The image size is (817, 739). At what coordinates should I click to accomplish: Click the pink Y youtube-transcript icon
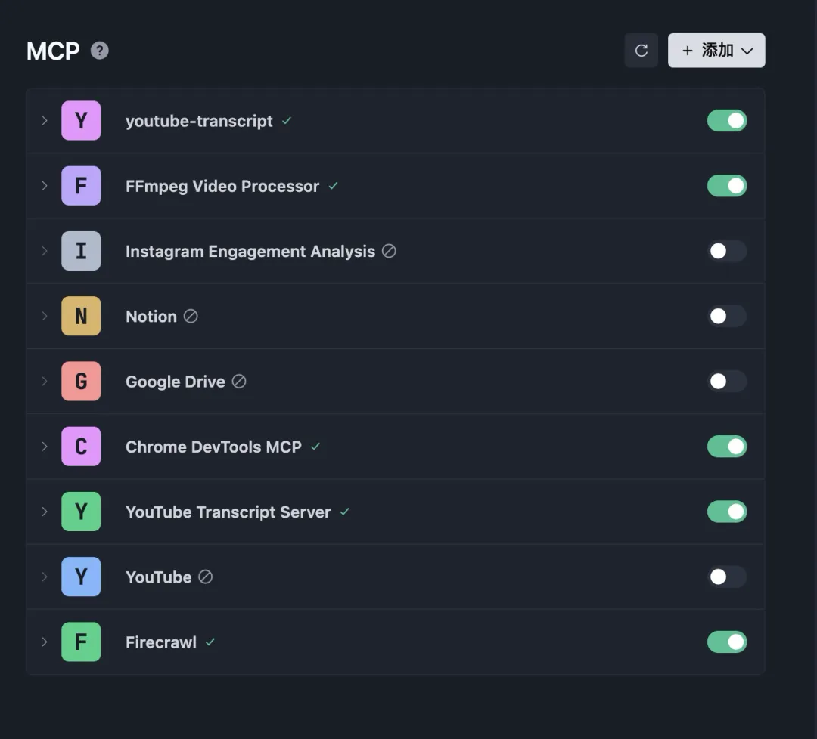coord(81,121)
